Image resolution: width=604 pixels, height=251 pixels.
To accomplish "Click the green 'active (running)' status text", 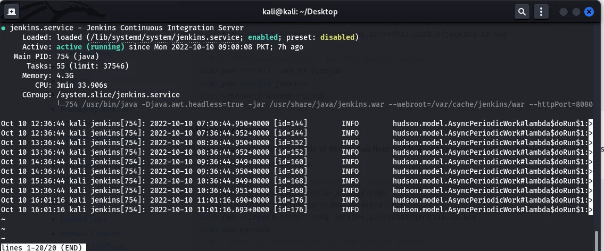I will 90,47.
